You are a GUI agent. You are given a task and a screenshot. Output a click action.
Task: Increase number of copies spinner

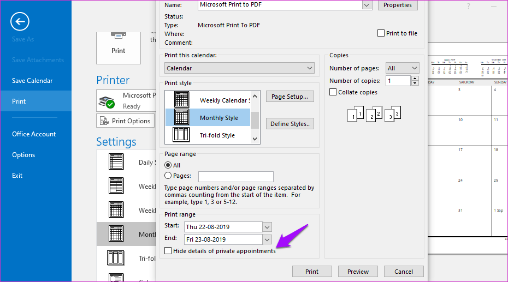click(415, 78)
